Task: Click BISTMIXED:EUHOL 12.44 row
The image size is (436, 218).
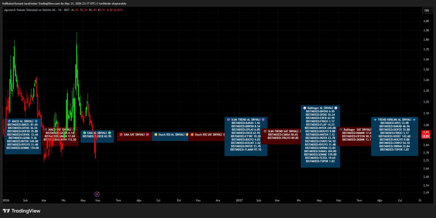Action: click(23, 135)
